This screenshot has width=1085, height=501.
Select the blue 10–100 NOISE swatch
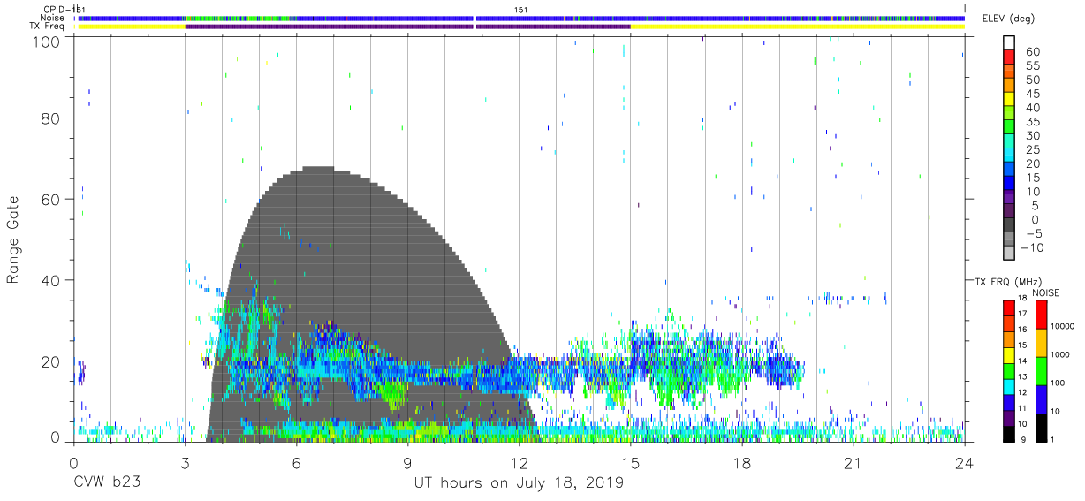(1042, 399)
